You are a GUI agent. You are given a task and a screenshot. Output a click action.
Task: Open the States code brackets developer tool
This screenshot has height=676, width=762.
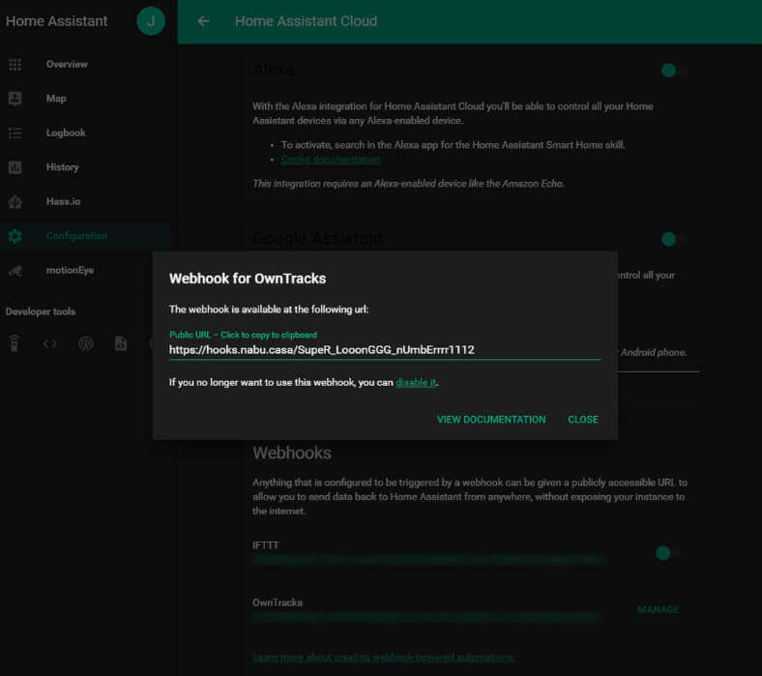[50, 343]
